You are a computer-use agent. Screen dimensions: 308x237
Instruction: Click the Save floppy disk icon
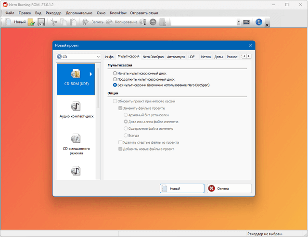(41, 22)
